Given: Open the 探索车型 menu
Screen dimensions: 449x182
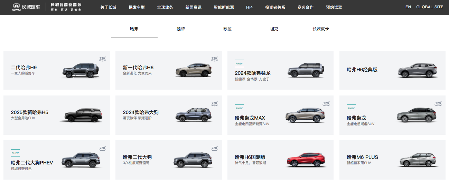Looking at the screenshot, I should 137,7.
